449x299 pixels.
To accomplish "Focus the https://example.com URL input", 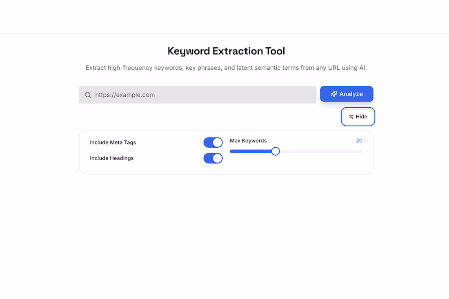I will 198,95.
